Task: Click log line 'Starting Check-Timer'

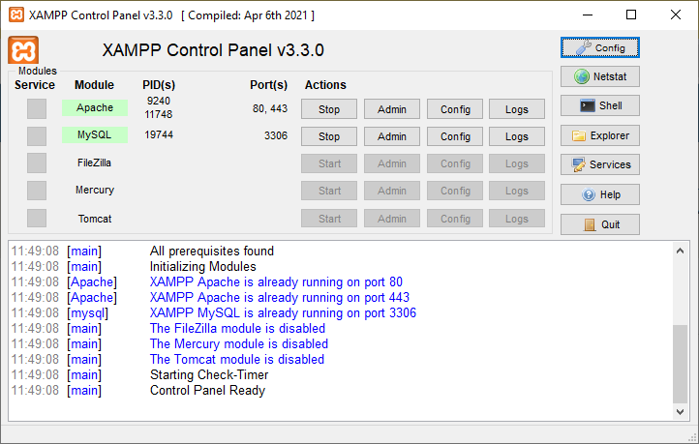Action: tap(209, 374)
